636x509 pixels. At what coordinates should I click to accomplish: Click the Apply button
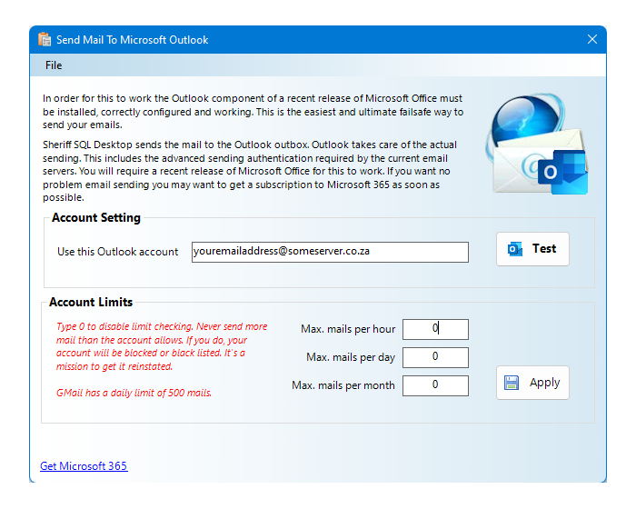532,383
